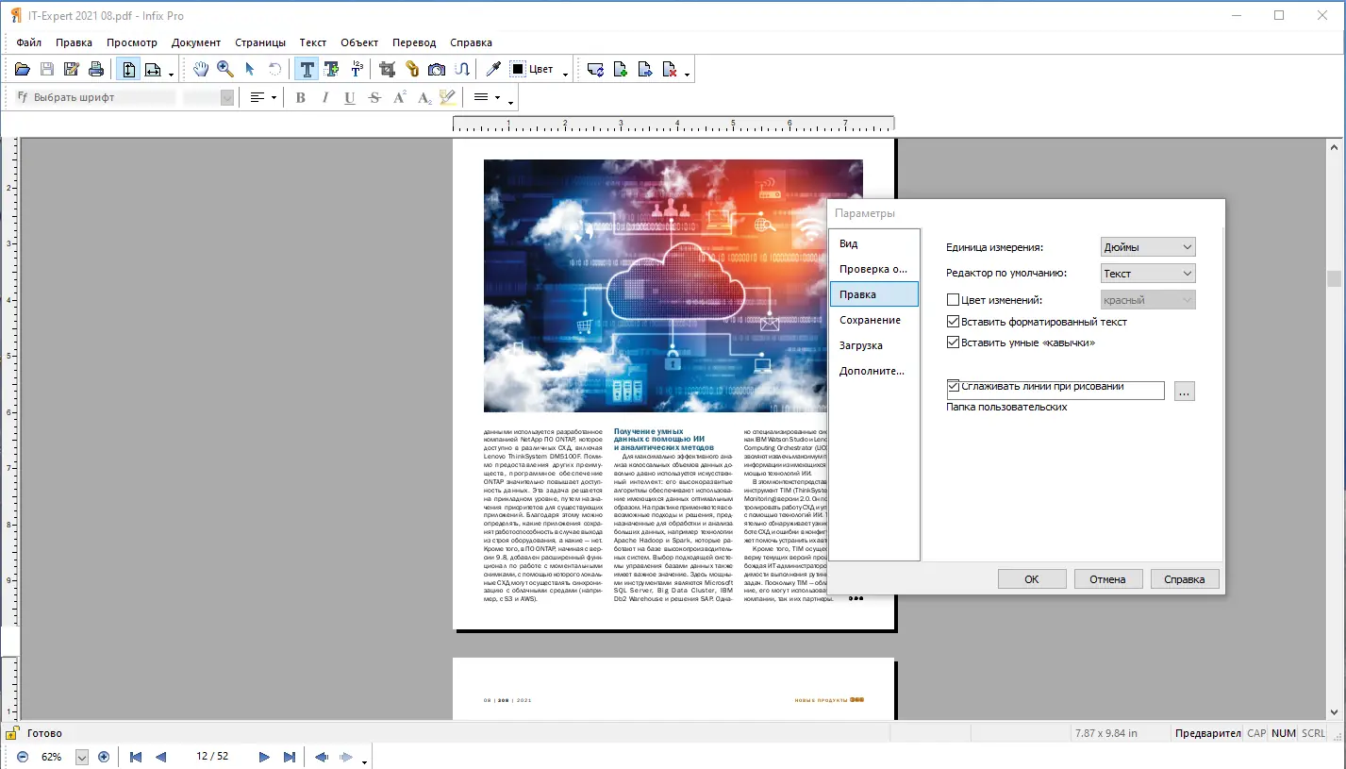The width and height of the screenshot is (1346, 769).
Task: Click the chain Link tool icon
Action: 412,69
